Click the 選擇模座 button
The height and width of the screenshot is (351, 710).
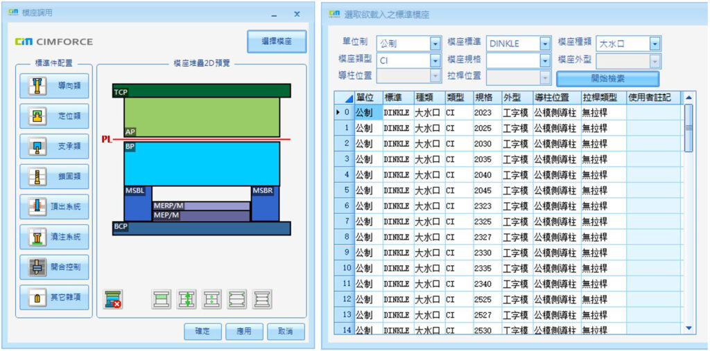pos(276,42)
